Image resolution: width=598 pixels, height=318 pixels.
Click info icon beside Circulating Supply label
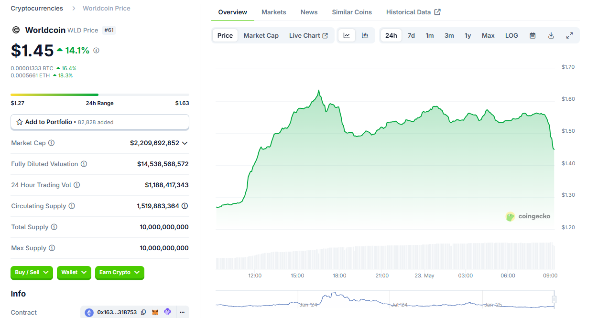click(x=72, y=206)
